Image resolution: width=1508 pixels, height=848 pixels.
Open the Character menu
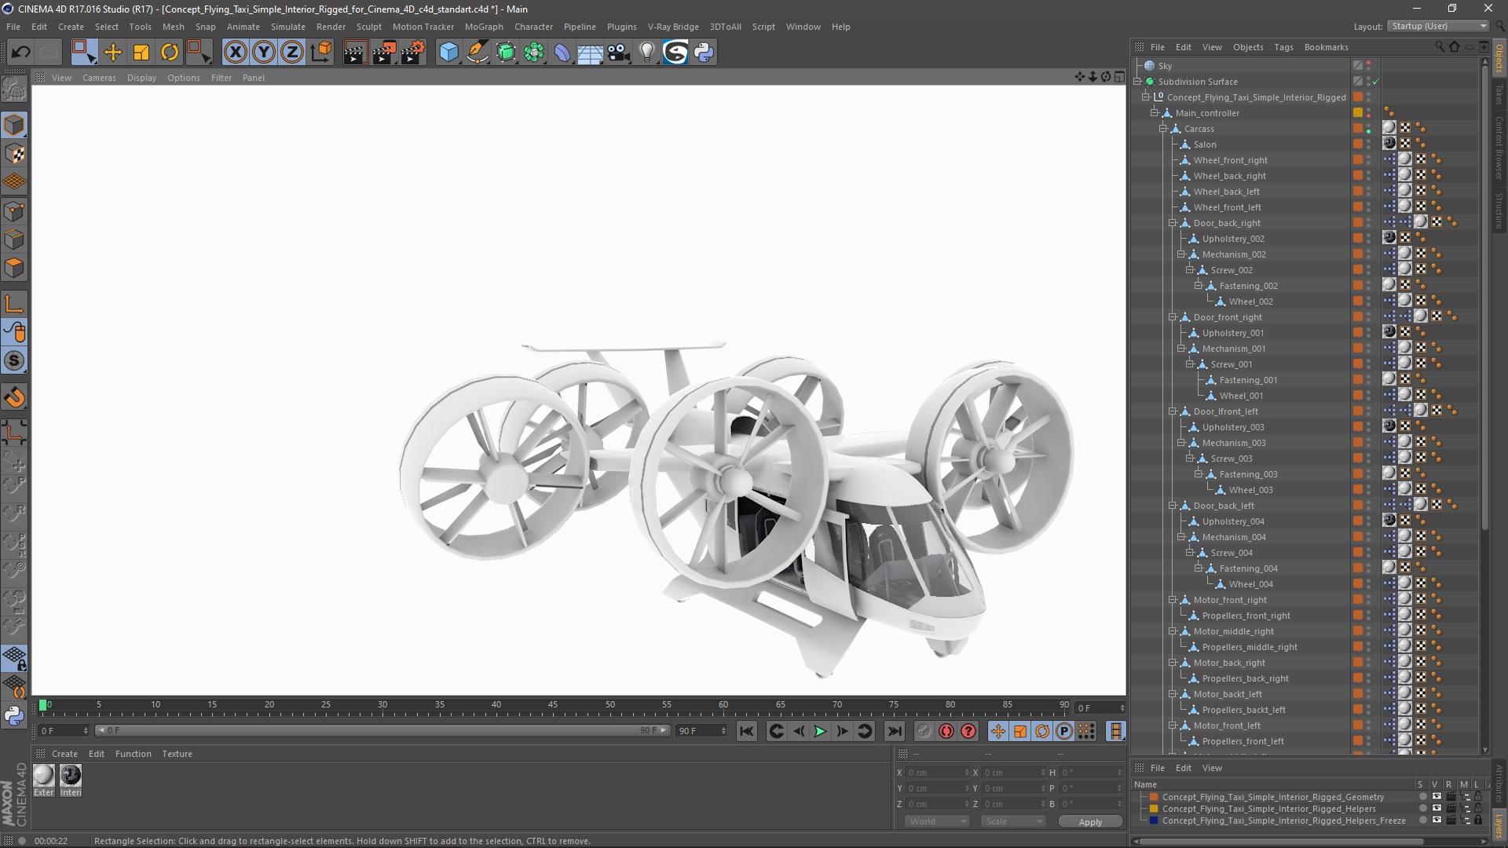(533, 27)
